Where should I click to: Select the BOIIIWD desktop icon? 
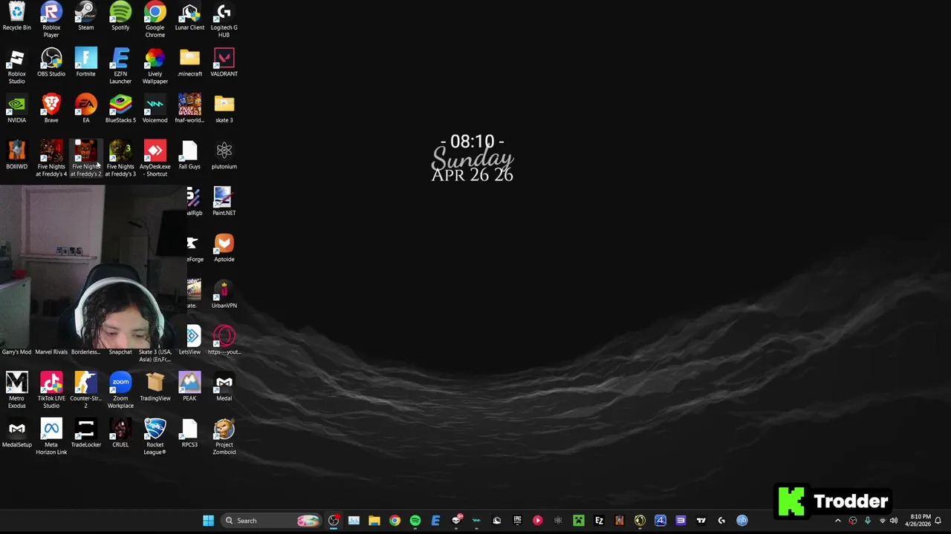[x=16, y=156]
